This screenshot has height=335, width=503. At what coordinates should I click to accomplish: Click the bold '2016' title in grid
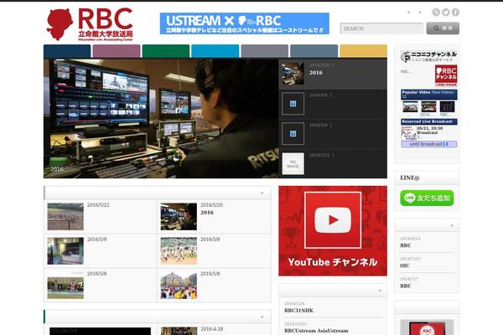pos(207,213)
